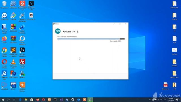Image resolution: width=181 pixels, height=102 pixels.
Task: Launch WinRAR from the desktop
Action: coord(13,39)
